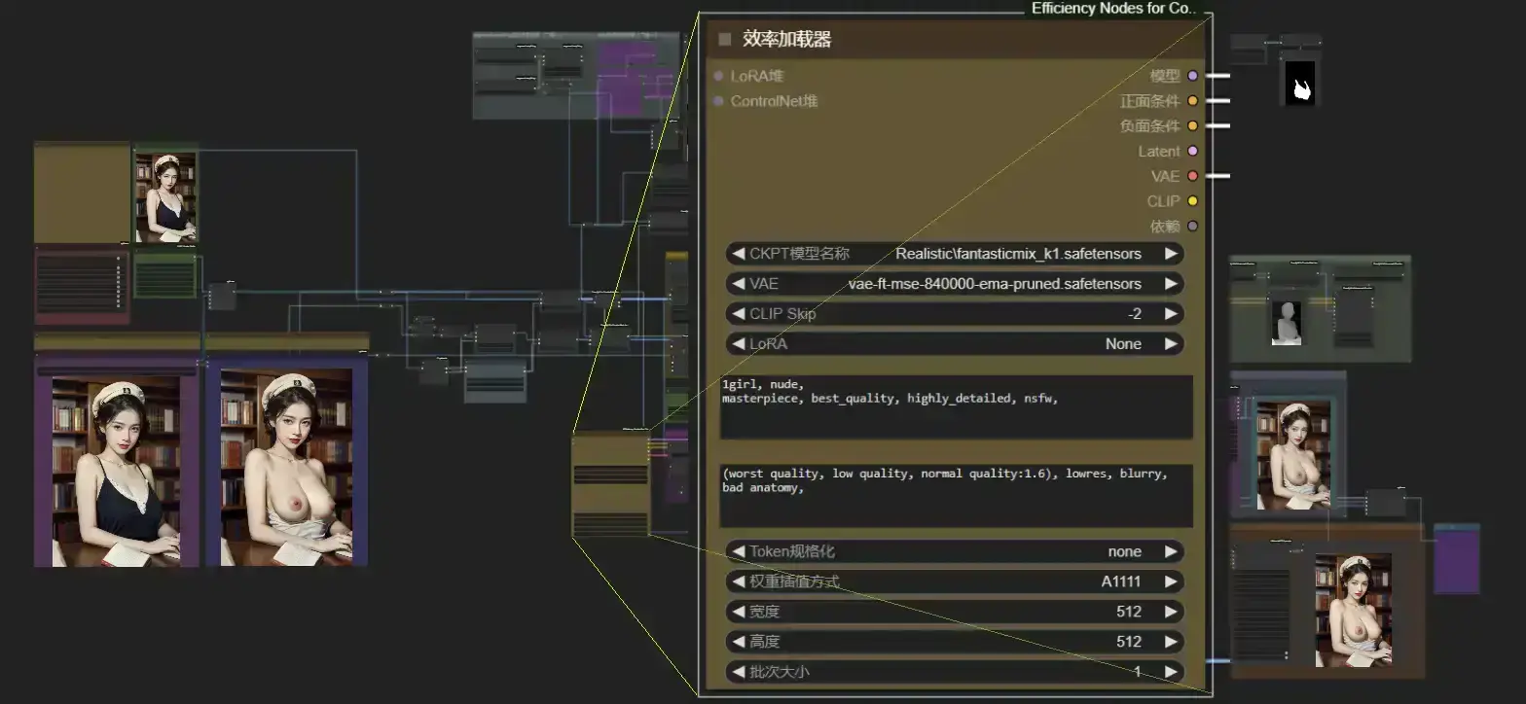Choose next LoRA with right arrow
Screen dimensions: 1526x704
point(1171,344)
